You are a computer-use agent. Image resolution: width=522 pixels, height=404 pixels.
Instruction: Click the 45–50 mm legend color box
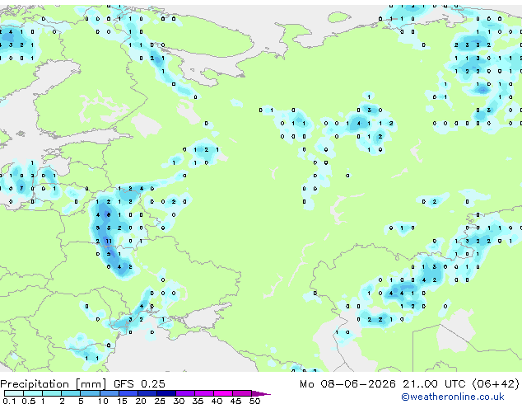pyautogui.click(x=242, y=393)
